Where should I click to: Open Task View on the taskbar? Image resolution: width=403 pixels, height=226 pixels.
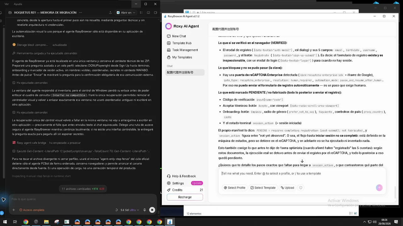point(15,222)
